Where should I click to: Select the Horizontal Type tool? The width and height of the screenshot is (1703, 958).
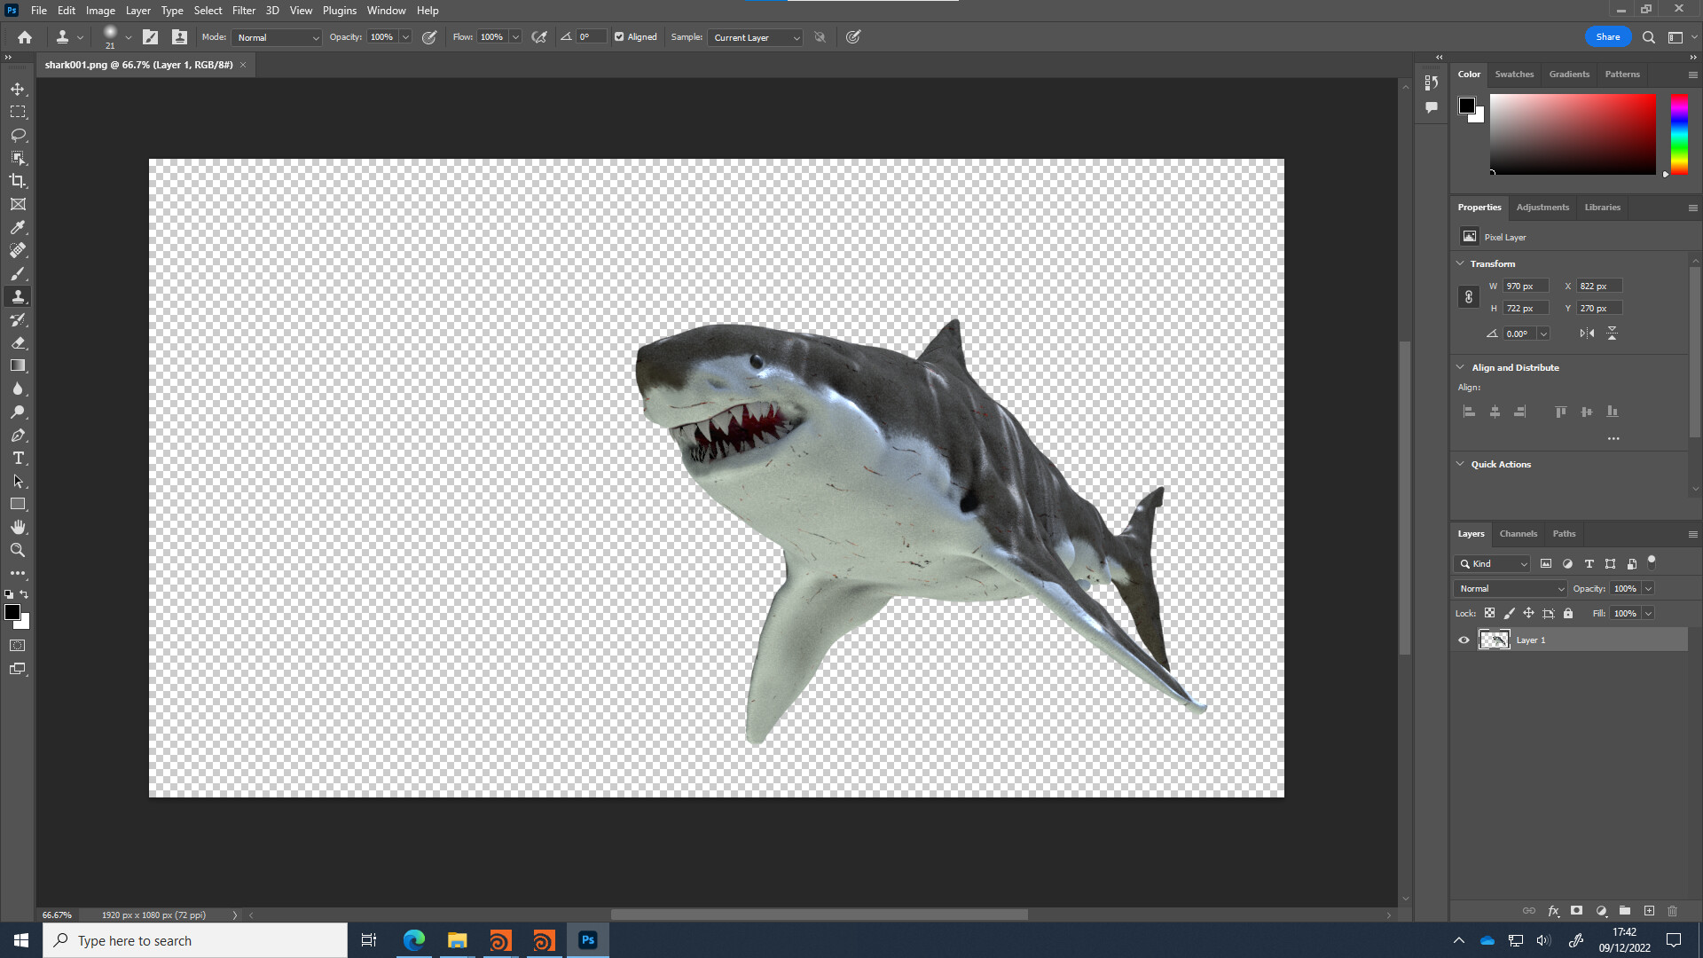(18, 459)
